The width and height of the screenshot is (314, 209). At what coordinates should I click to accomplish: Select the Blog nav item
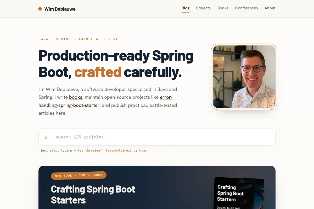[x=186, y=8]
